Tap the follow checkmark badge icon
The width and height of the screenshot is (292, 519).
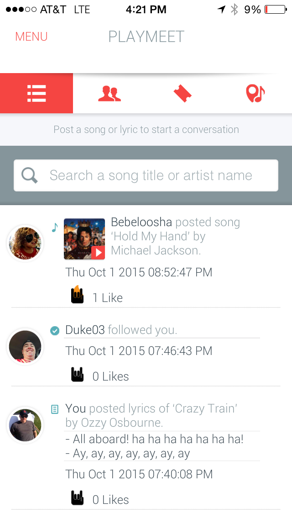pyautogui.click(x=55, y=330)
